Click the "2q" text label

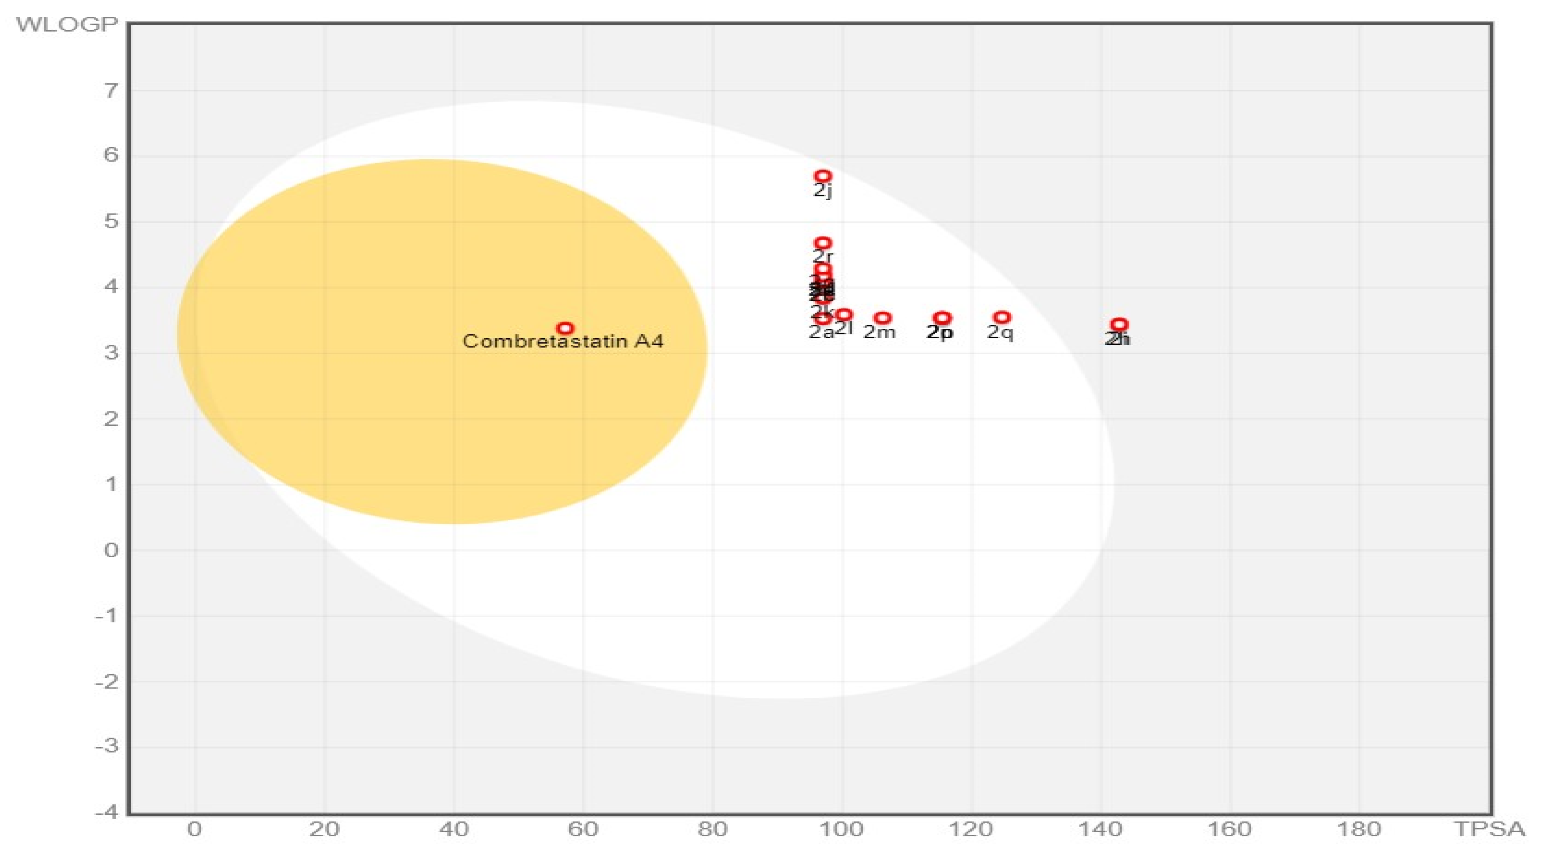pyautogui.click(x=1000, y=332)
